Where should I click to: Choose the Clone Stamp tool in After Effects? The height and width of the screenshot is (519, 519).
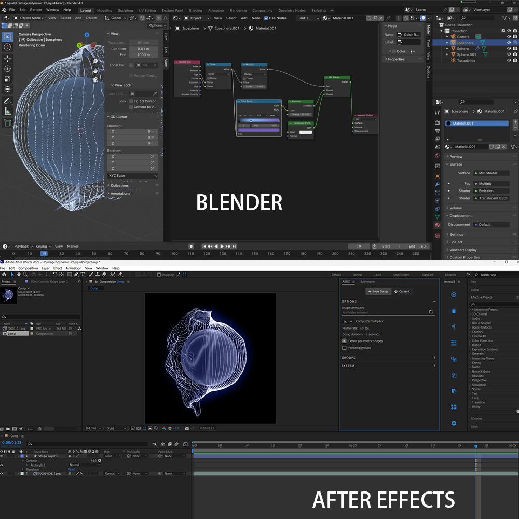[x=98, y=275]
